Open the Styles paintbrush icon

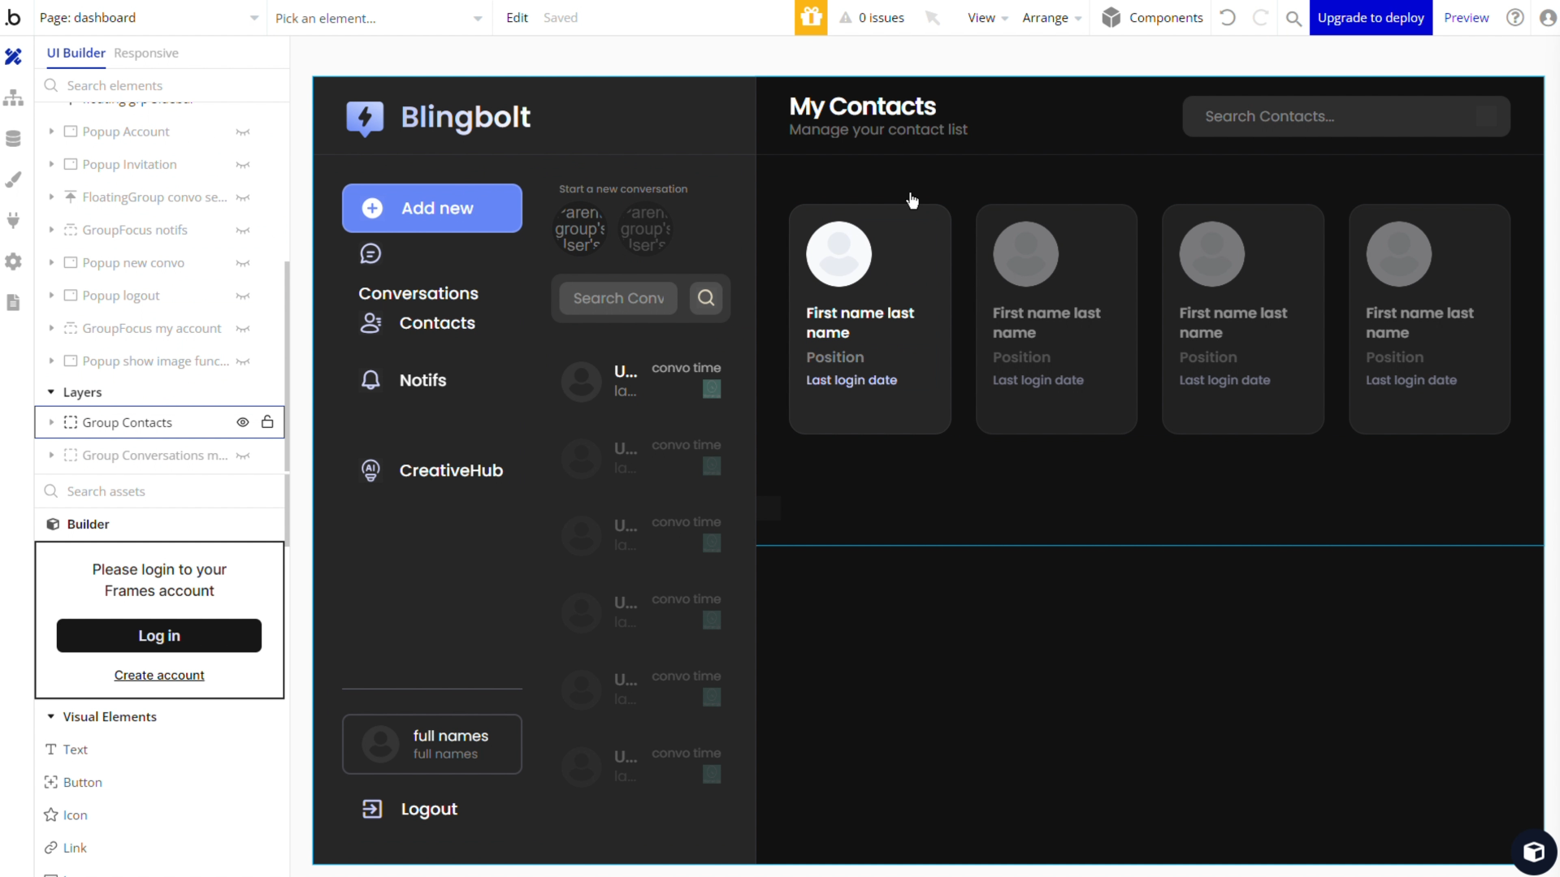point(13,179)
